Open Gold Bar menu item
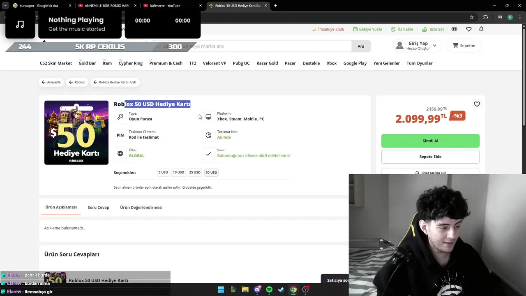The height and width of the screenshot is (296, 526). tap(87, 63)
